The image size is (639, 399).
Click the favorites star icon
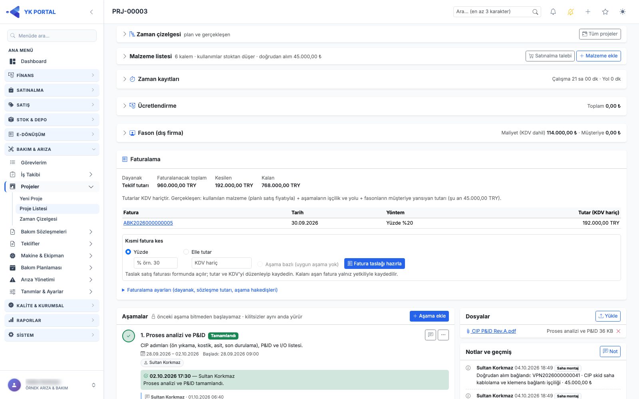pyautogui.click(x=605, y=12)
